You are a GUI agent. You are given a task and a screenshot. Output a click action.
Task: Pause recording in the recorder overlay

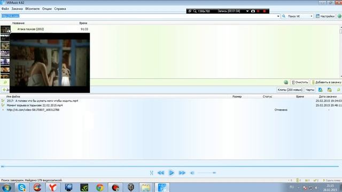(x=259, y=11)
